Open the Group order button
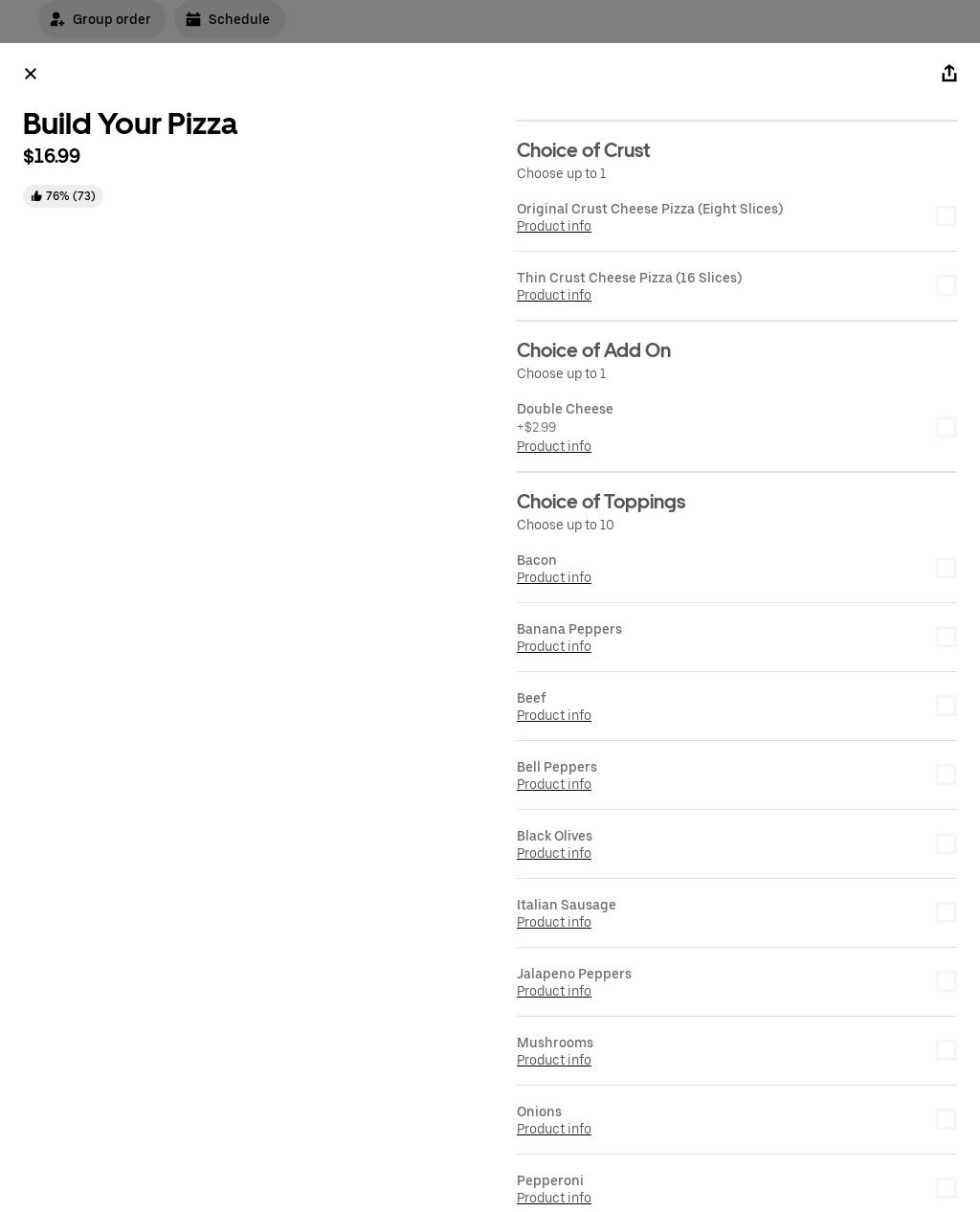The width and height of the screenshot is (980, 1212). point(101,19)
